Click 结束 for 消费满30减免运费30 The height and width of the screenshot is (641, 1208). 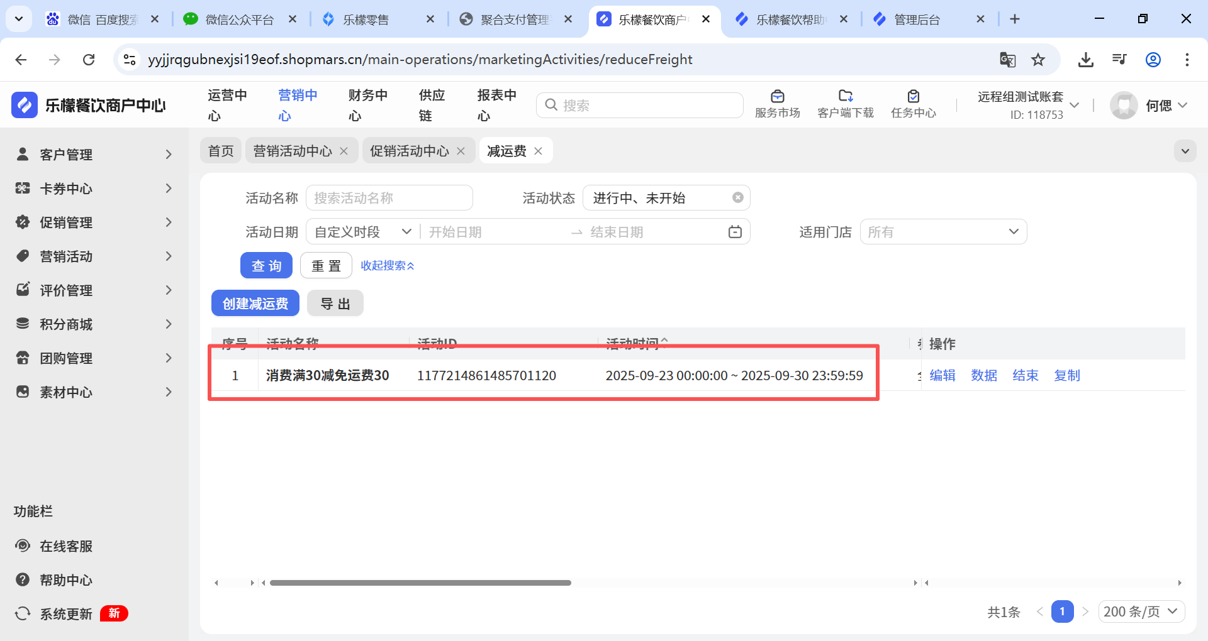click(1026, 375)
